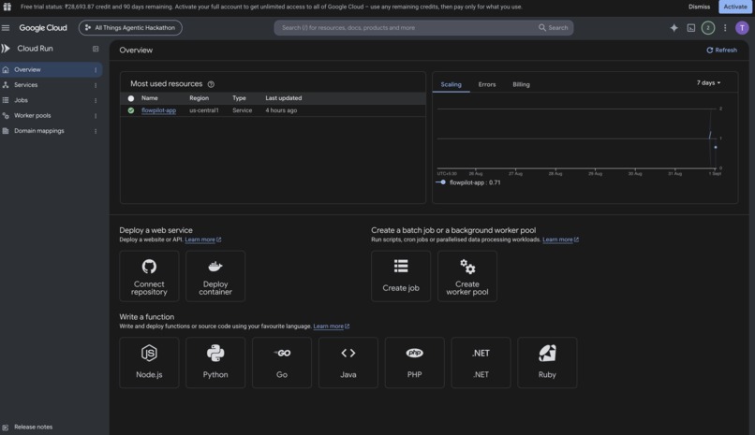Click us-central1 region cell
This screenshot has height=435, width=755.
coord(203,110)
